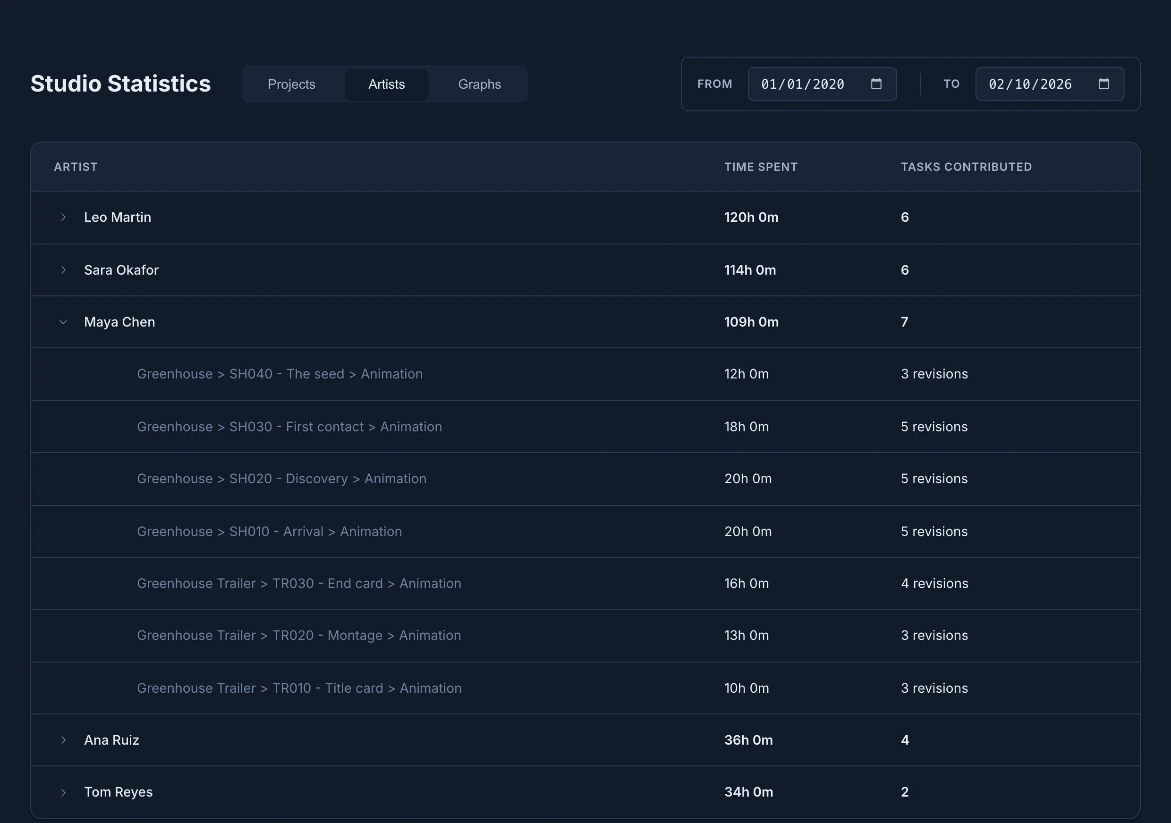Screen dimensions: 1171x823
Task: Open the Graphs tab
Action: 479,84
